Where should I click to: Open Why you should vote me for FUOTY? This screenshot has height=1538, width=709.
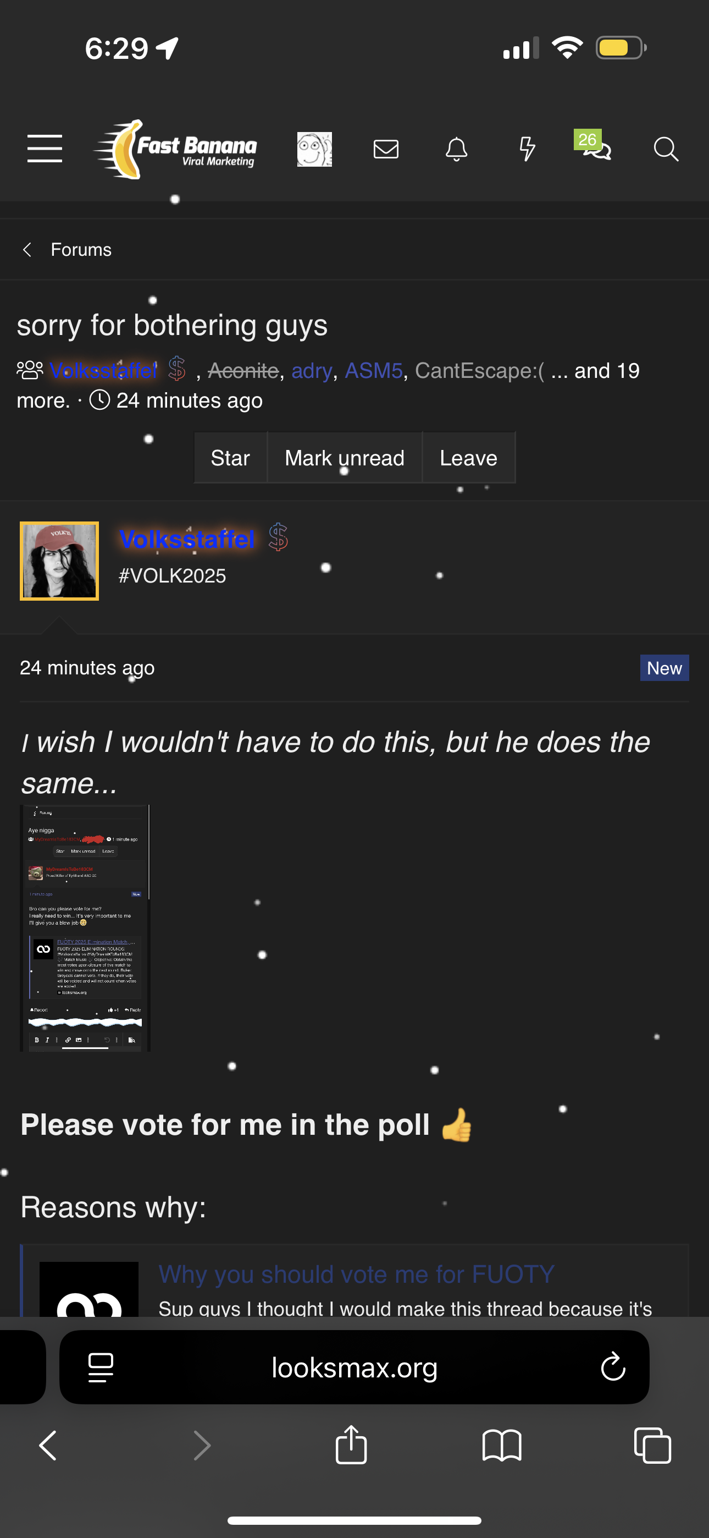[x=356, y=1274]
